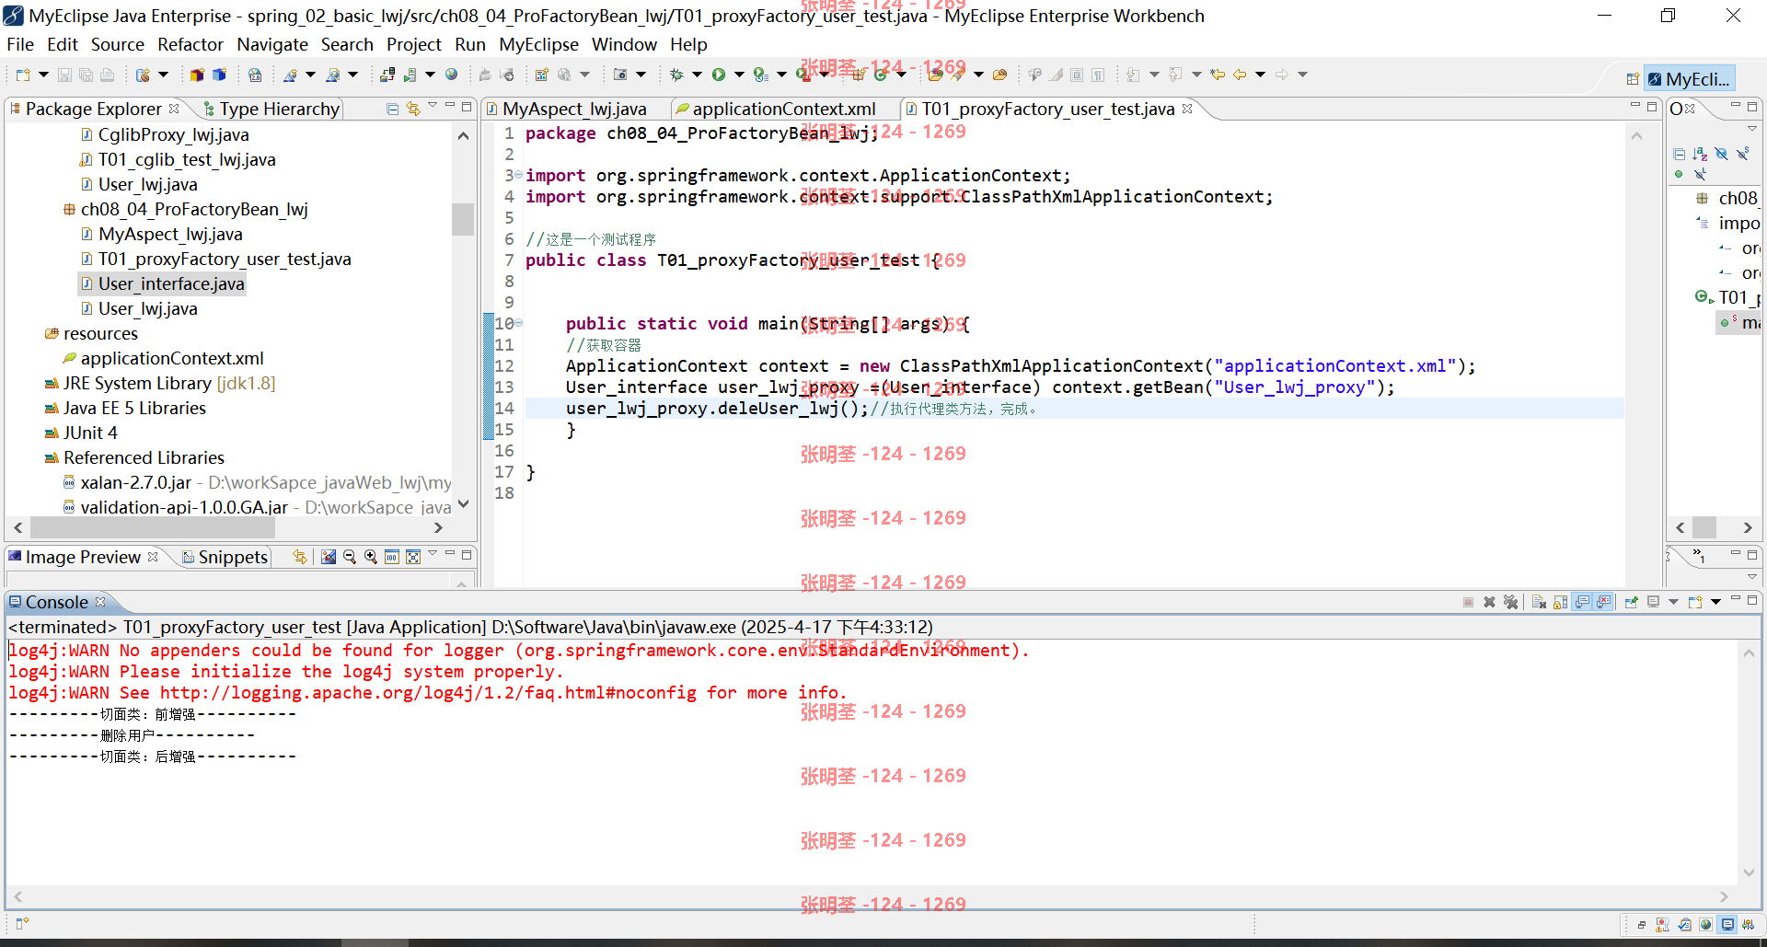This screenshot has width=1767, height=947.
Task: Open perspective icon beside MyEclipse perspective
Action: (x=1633, y=79)
